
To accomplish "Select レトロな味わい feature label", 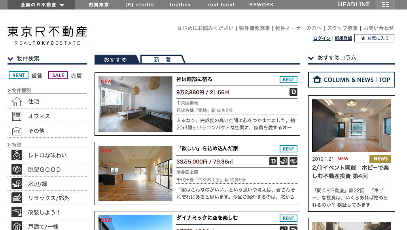I will coord(47,156).
